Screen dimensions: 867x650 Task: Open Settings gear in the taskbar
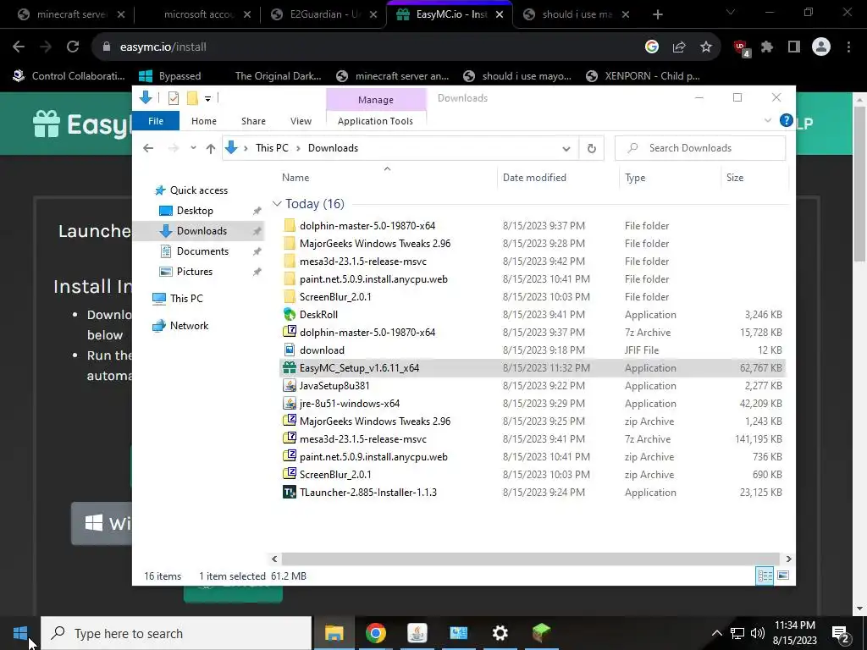click(500, 633)
